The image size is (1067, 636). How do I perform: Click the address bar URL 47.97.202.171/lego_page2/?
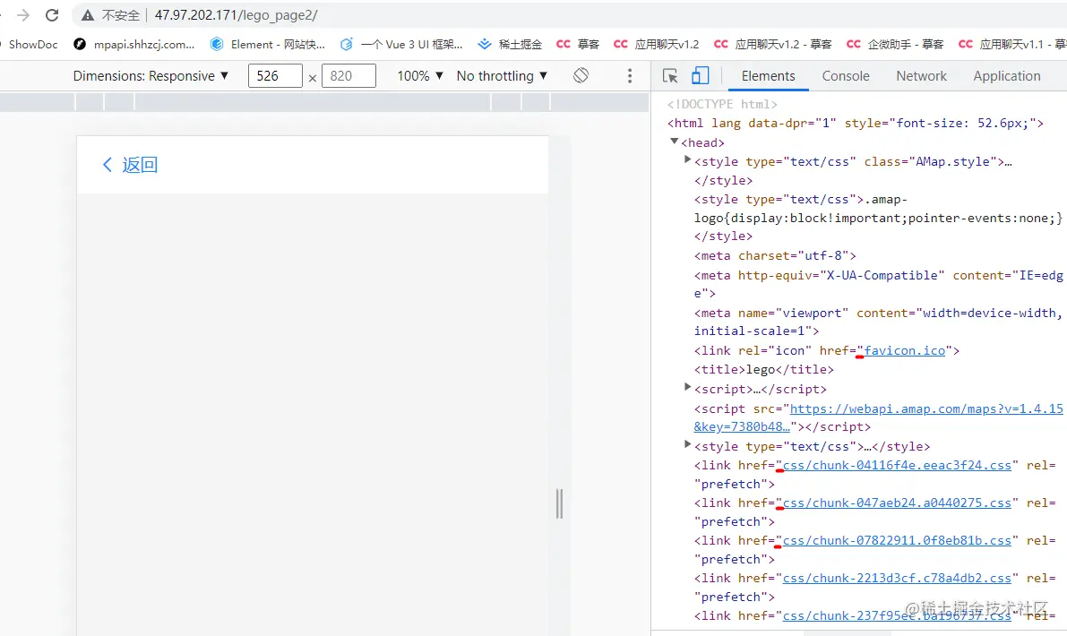point(236,15)
